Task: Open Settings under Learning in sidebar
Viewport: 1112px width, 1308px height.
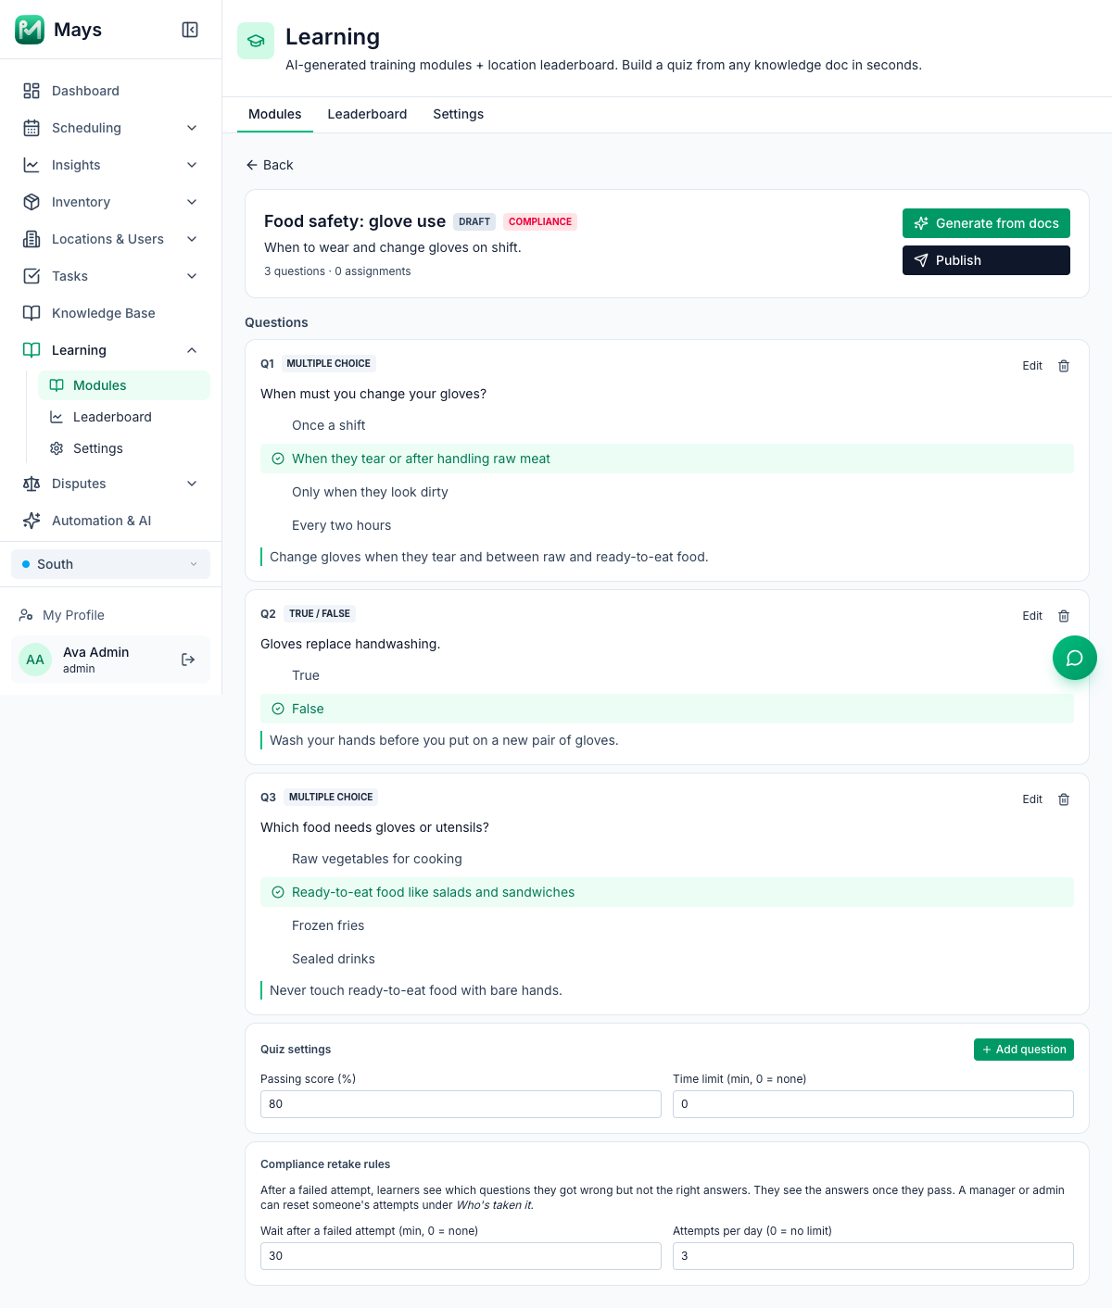Action: click(124, 448)
